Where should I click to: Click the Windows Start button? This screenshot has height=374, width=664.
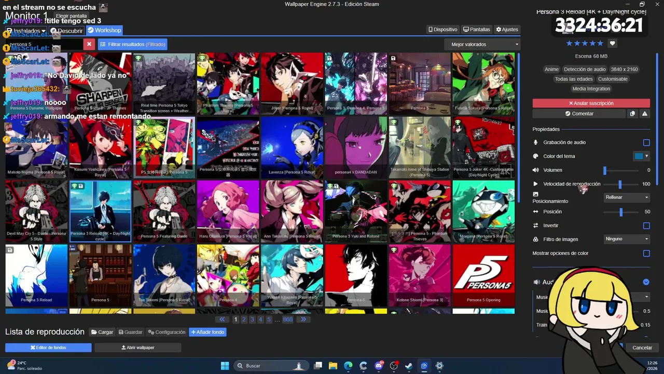click(x=225, y=366)
